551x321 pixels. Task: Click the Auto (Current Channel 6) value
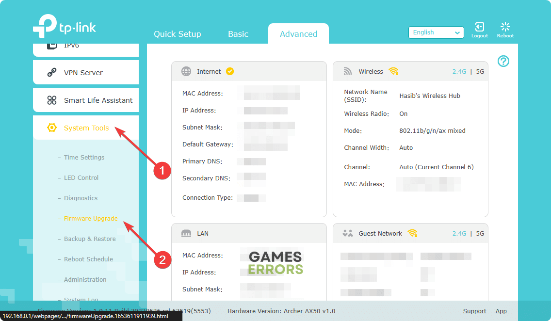(437, 167)
